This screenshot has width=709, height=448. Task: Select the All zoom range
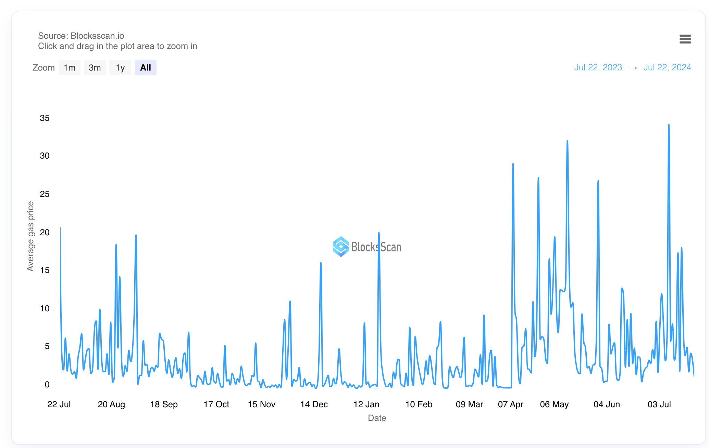146,67
